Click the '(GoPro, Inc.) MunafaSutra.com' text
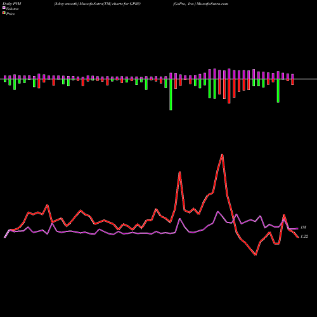 point(200,4)
